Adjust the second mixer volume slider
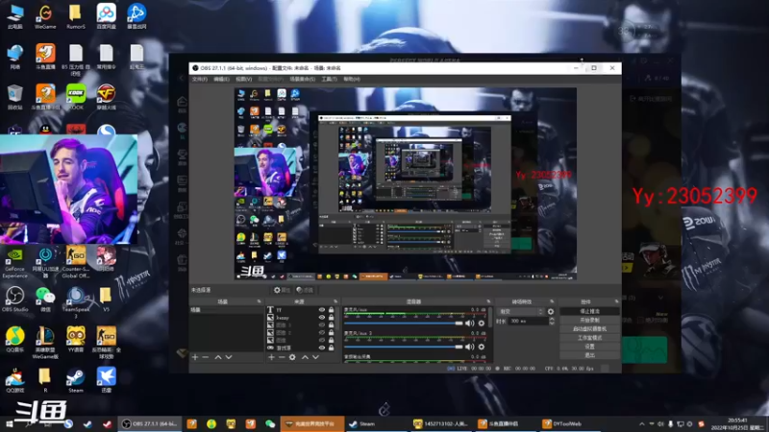Screen dimensions: 769x432 (403, 347)
